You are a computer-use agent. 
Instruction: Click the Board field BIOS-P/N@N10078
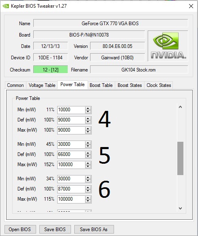89,35
